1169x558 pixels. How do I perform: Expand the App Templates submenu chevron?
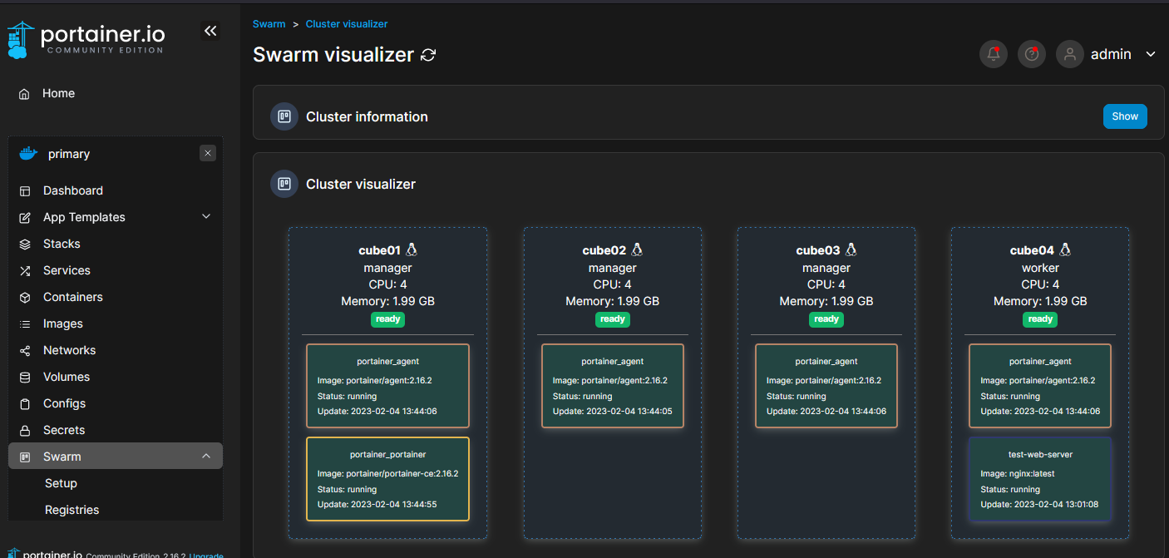(x=206, y=217)
